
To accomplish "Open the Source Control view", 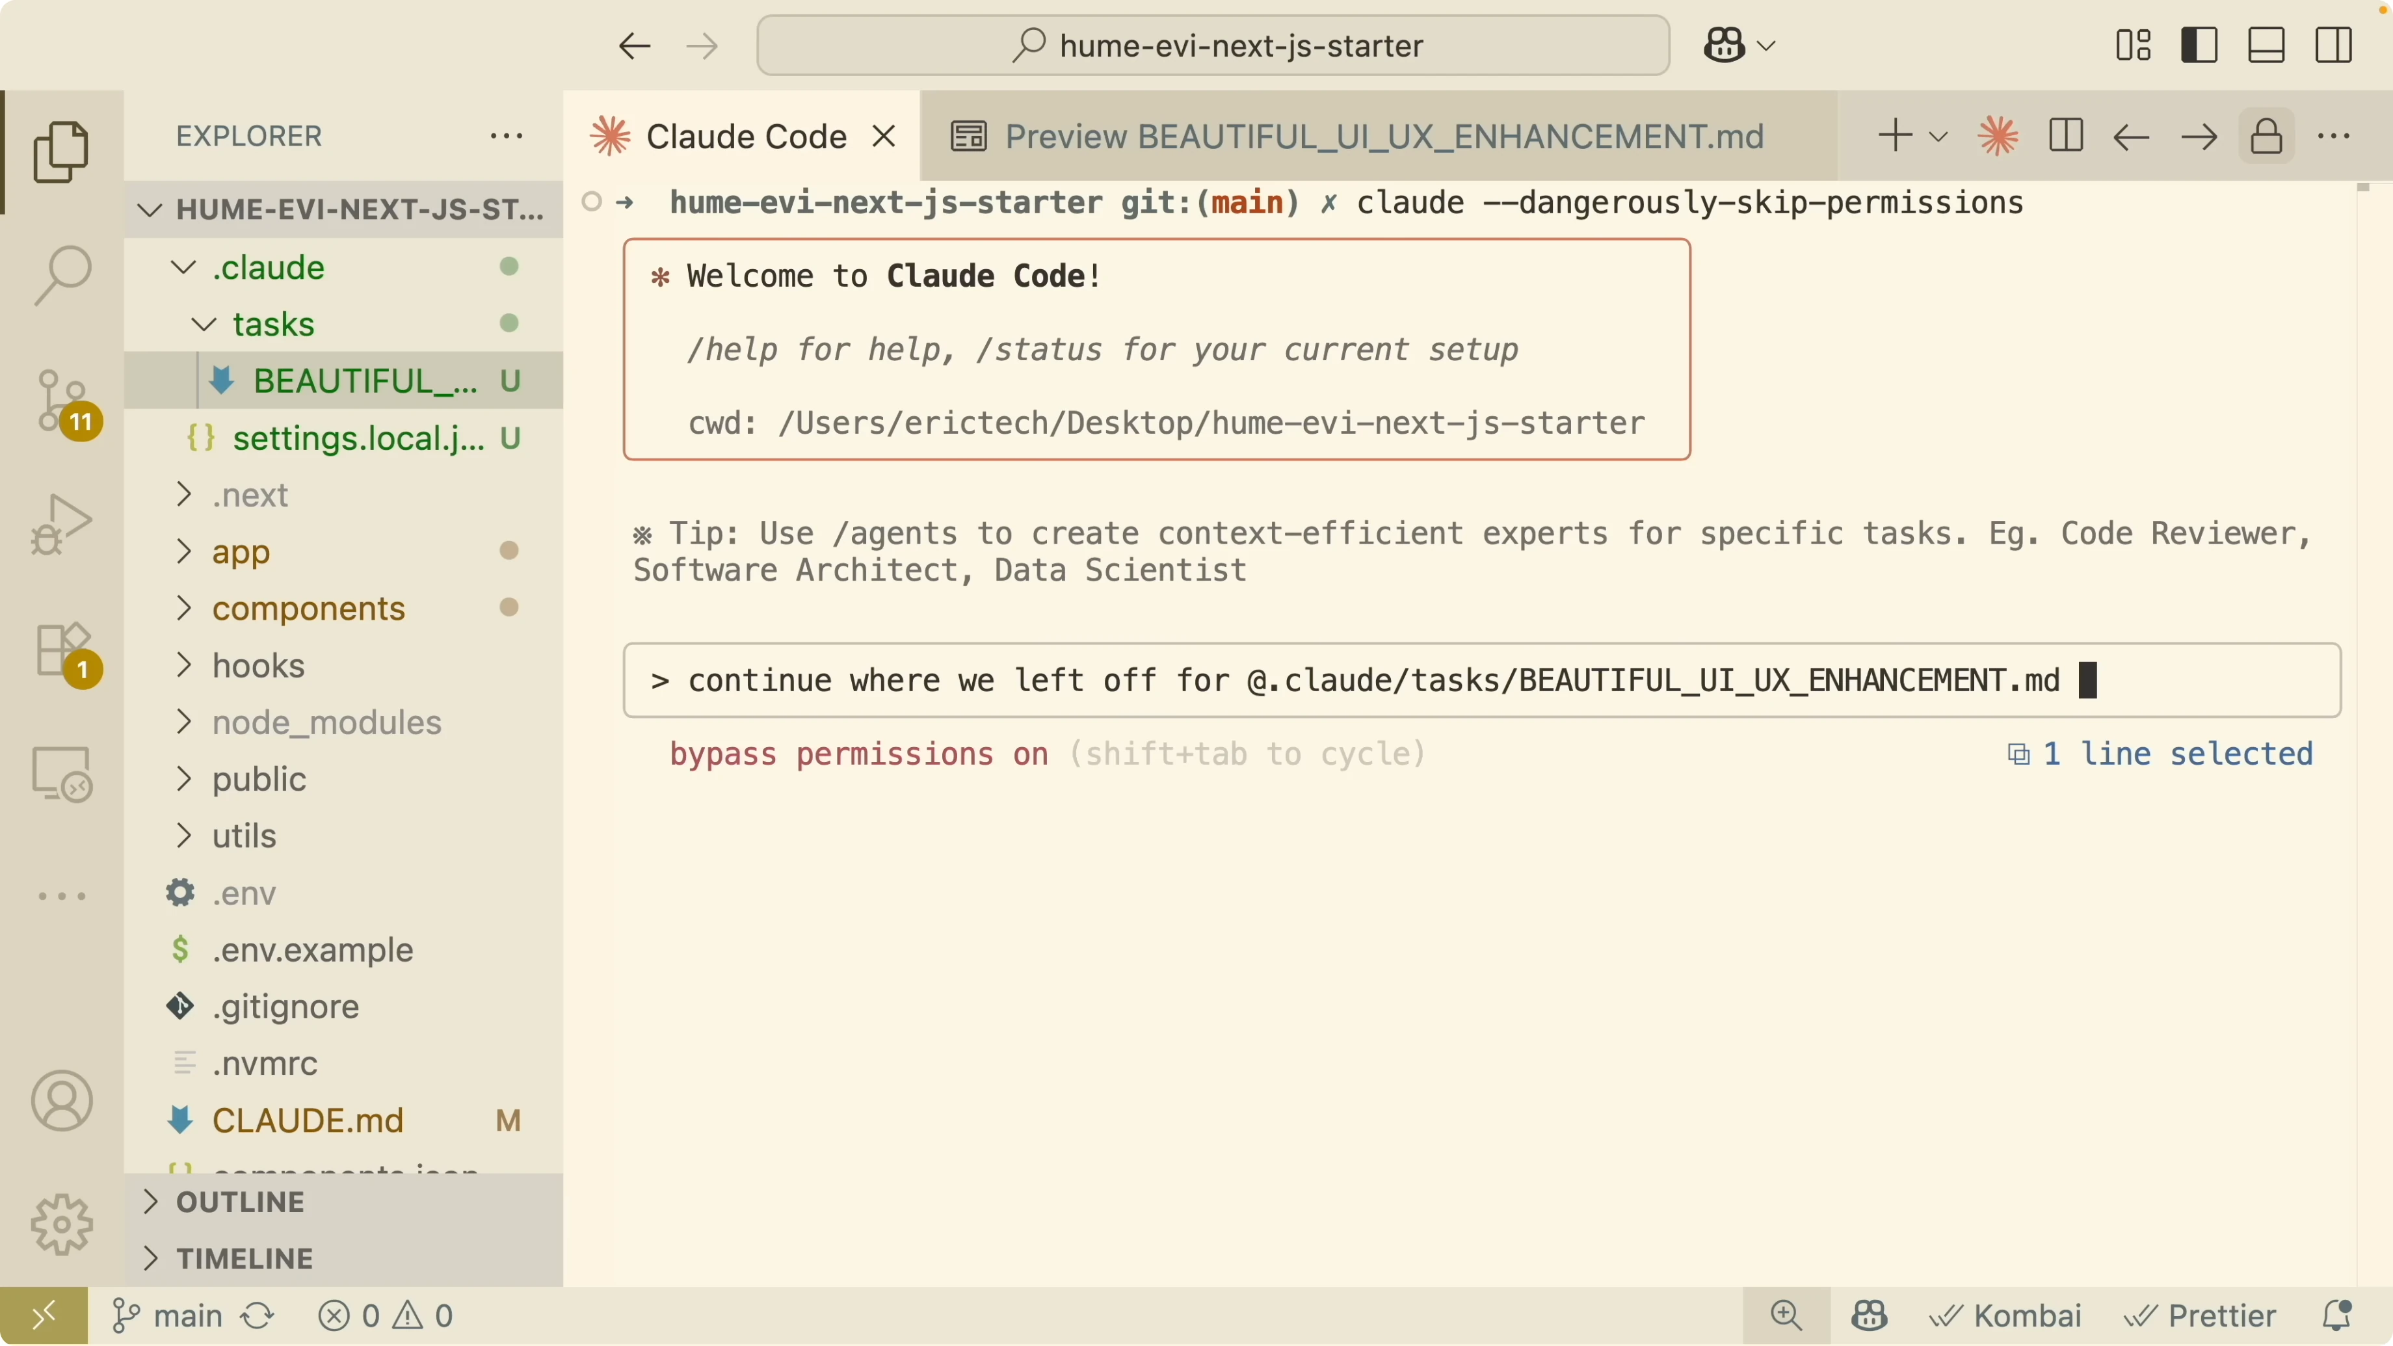I will pos(62,401).
